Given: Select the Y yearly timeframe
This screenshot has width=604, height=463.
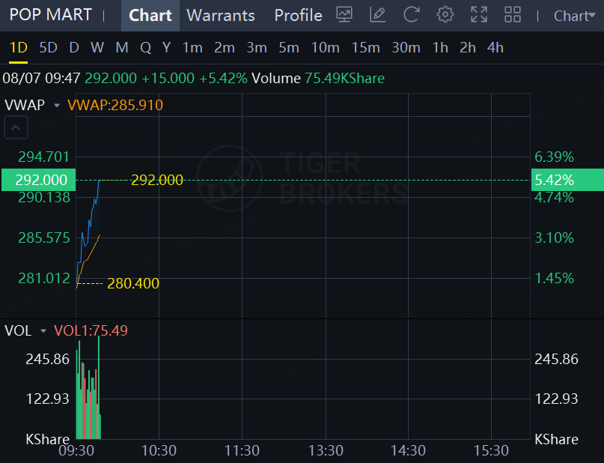Looking at the screenshot, I should click(x=166, y=48).
